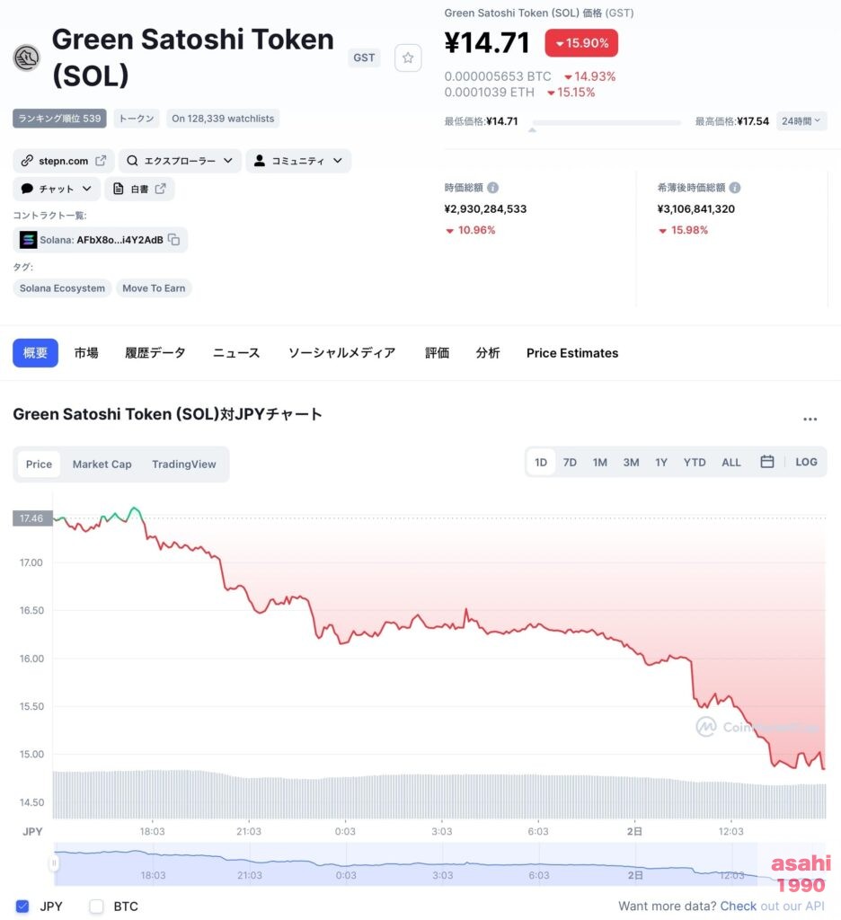Viewport: 841px width, 920px height.
Task: Click the range slider left handle
Action: [x=54, y=863]
